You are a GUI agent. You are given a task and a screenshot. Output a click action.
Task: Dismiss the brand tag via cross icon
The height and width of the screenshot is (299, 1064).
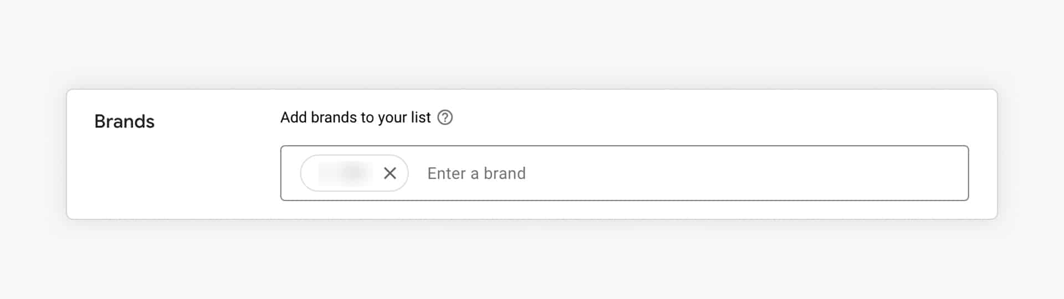390,173
